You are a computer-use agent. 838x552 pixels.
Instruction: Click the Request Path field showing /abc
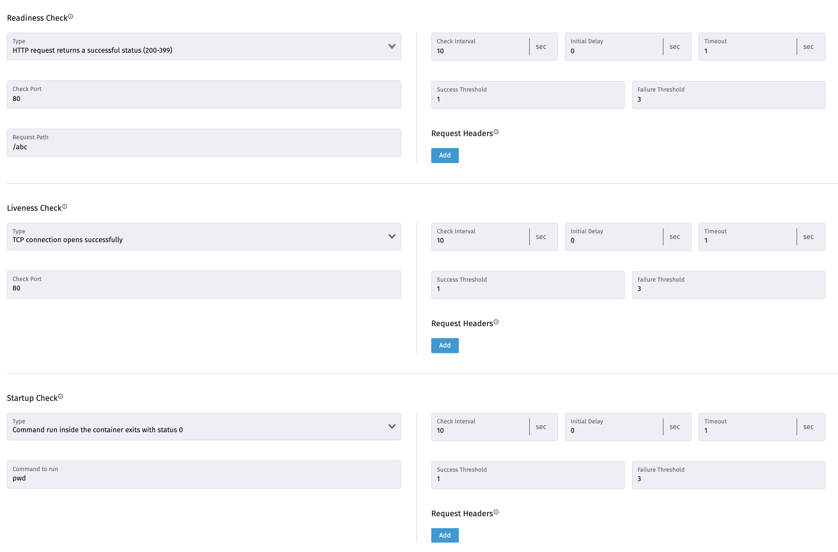[204, 143]
